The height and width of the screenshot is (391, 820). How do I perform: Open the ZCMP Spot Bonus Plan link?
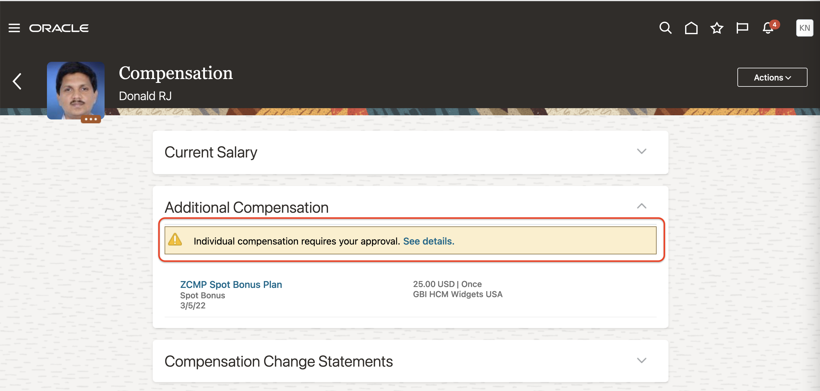tap(231, 284)
